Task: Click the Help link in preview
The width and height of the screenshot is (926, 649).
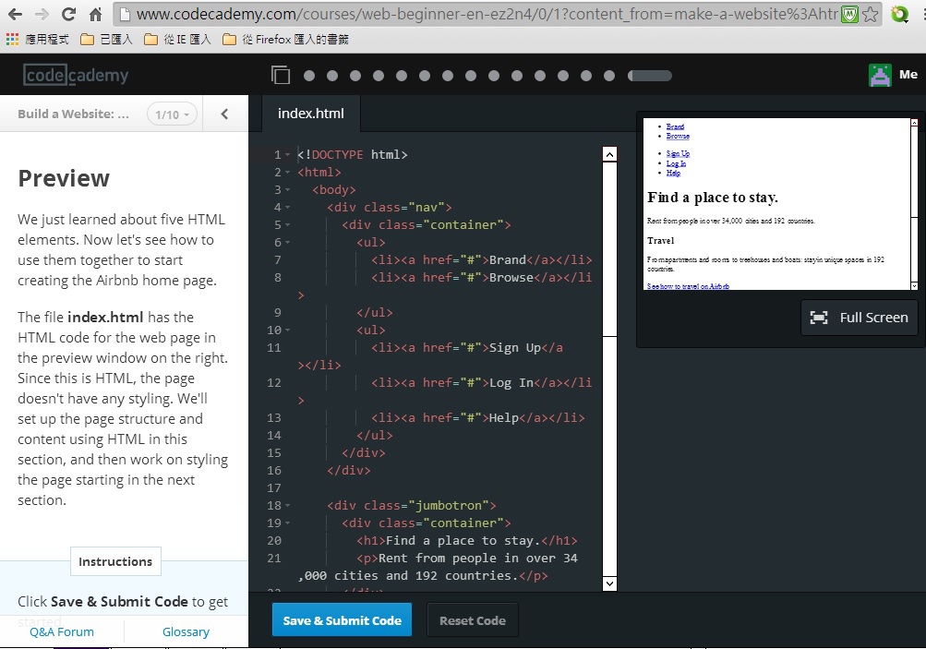Action: [x=673, y=173]
